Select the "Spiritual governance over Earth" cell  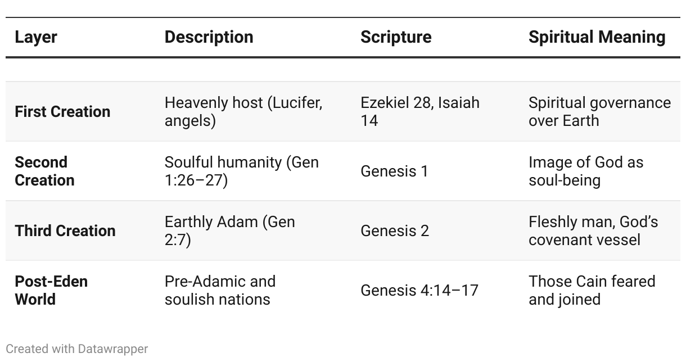tap(599, 111)
